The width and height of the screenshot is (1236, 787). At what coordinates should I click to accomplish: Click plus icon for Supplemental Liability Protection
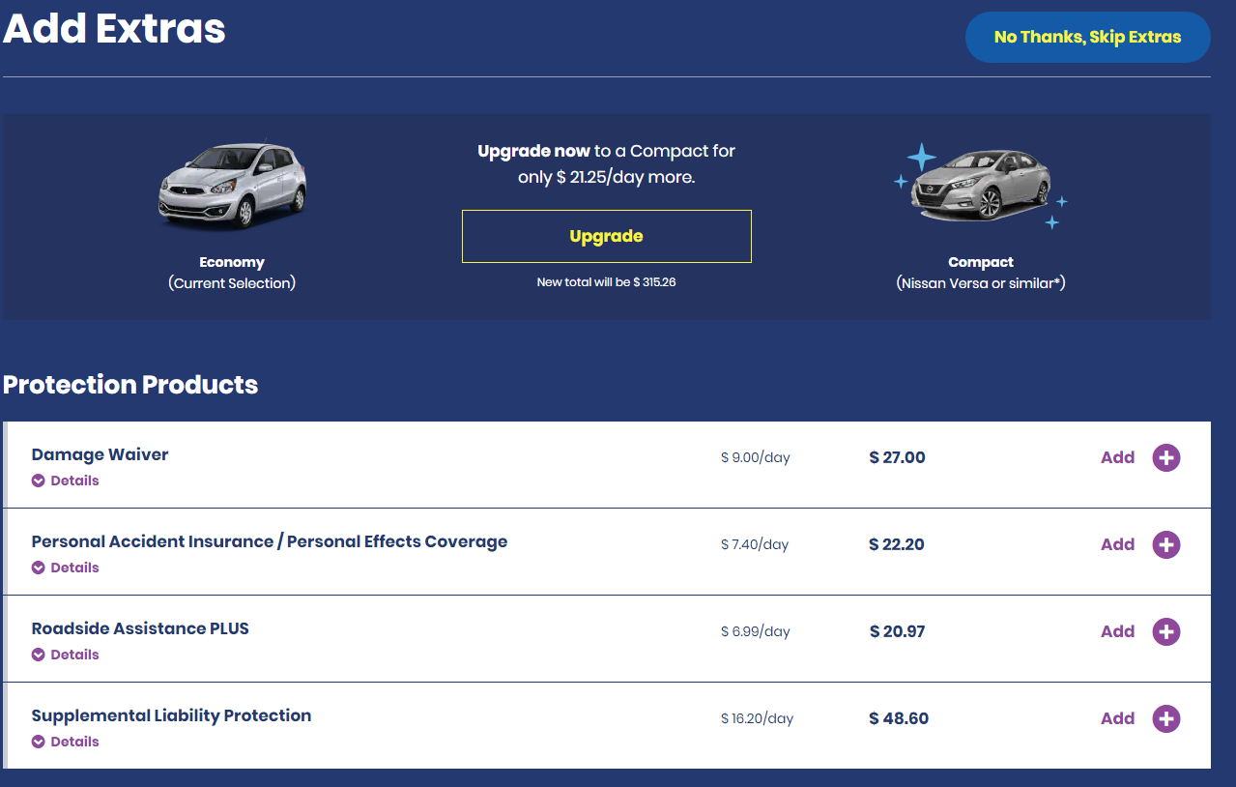click(1166, 718)
